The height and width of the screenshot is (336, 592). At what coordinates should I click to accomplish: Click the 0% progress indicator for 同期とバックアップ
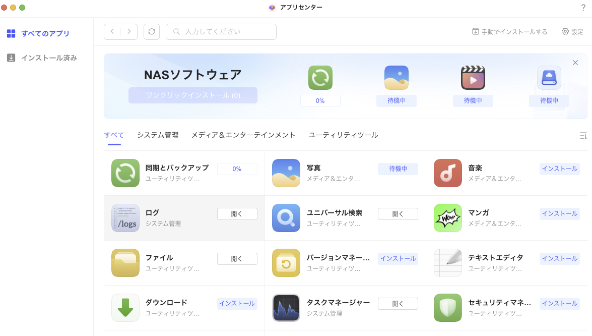coord(237,169)
